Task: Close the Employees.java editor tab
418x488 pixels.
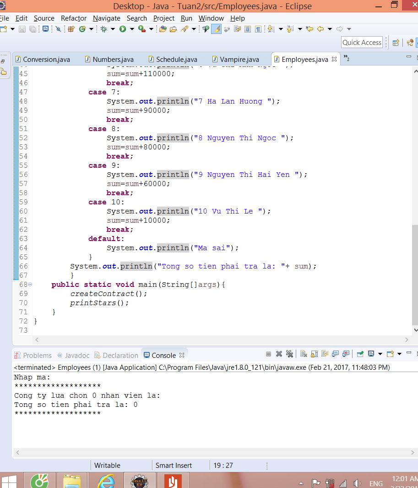Action: (x=334, y=59)
